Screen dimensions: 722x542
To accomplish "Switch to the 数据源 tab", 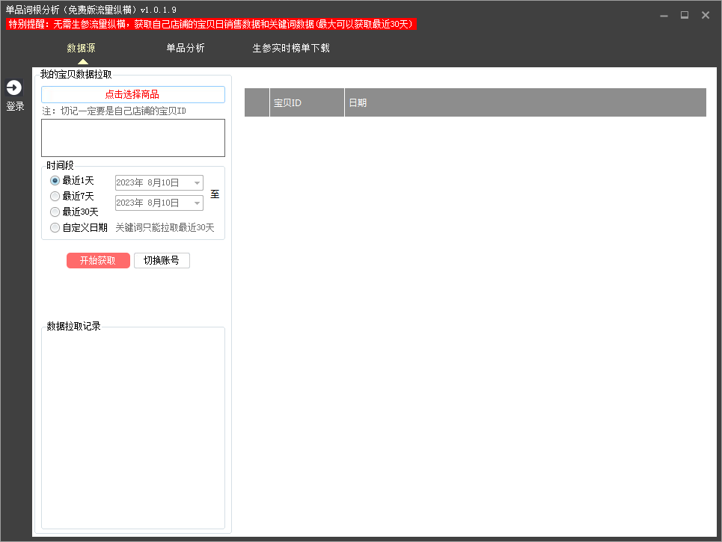I will click(81, 48).
